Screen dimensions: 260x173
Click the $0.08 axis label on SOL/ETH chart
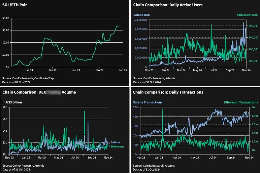[5, 18]
